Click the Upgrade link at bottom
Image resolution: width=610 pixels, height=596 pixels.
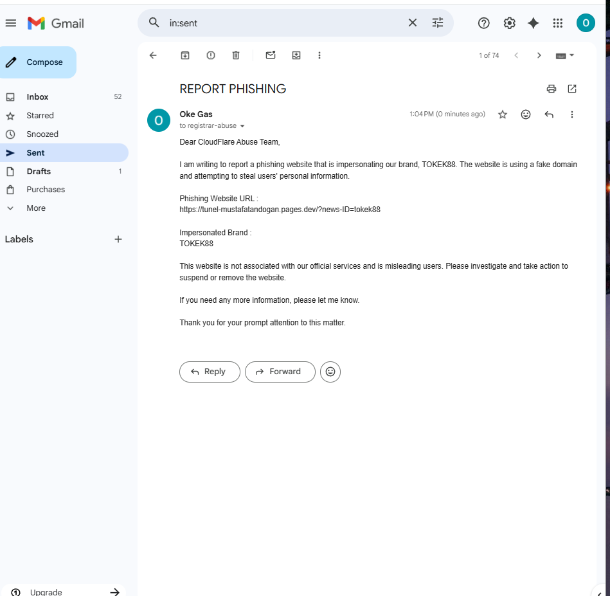click(64, 591)
